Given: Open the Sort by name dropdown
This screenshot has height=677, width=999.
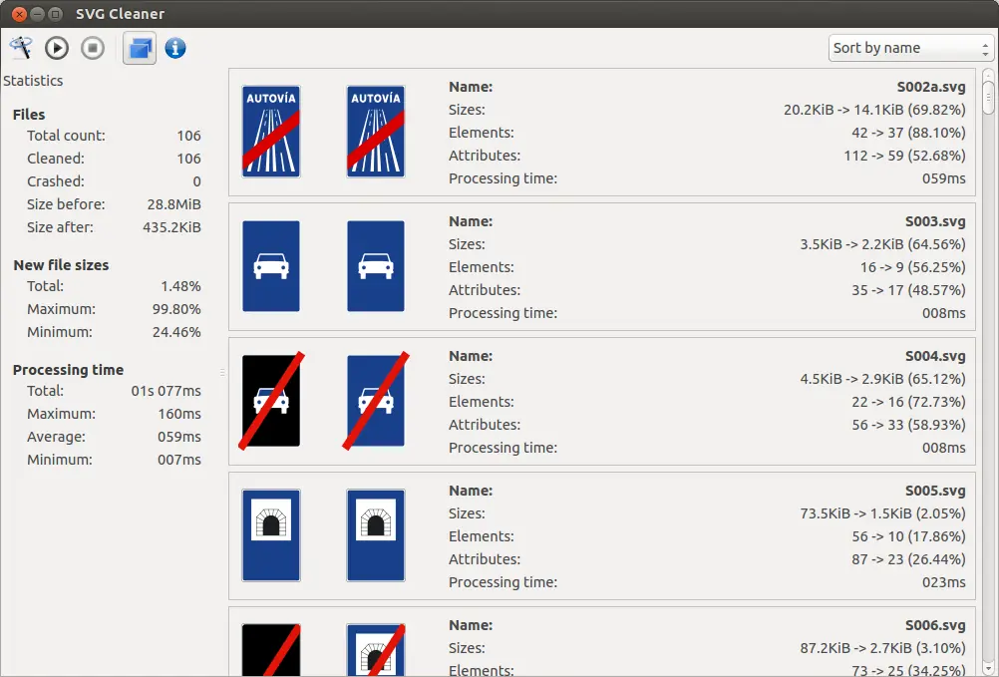Looking at the screenshot, I should click(x=910, y=48).
